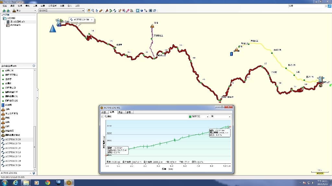
Task: Open Internet Explorer from the taskbar
Action: [x=16, y=183]
